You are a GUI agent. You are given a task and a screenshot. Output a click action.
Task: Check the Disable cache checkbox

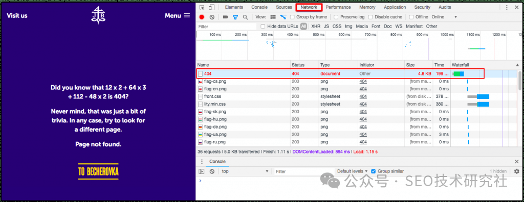pos(370,17)
